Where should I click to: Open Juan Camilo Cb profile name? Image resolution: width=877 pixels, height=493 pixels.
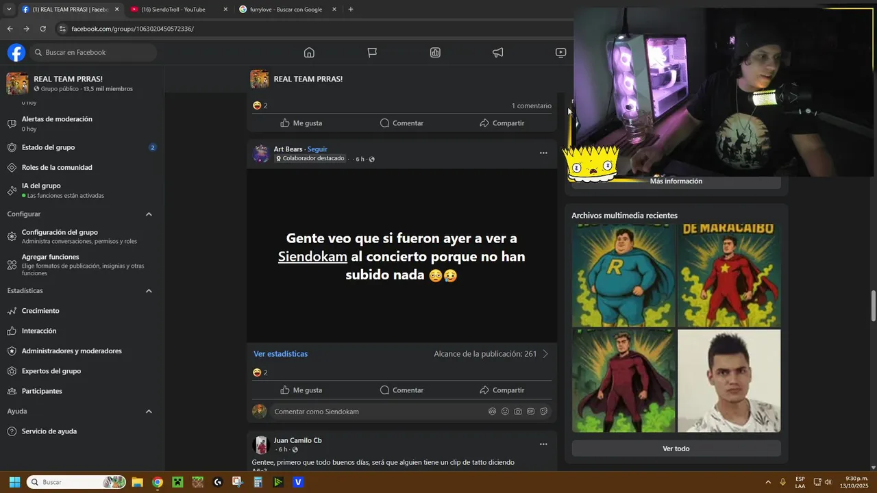click(297, 440)
